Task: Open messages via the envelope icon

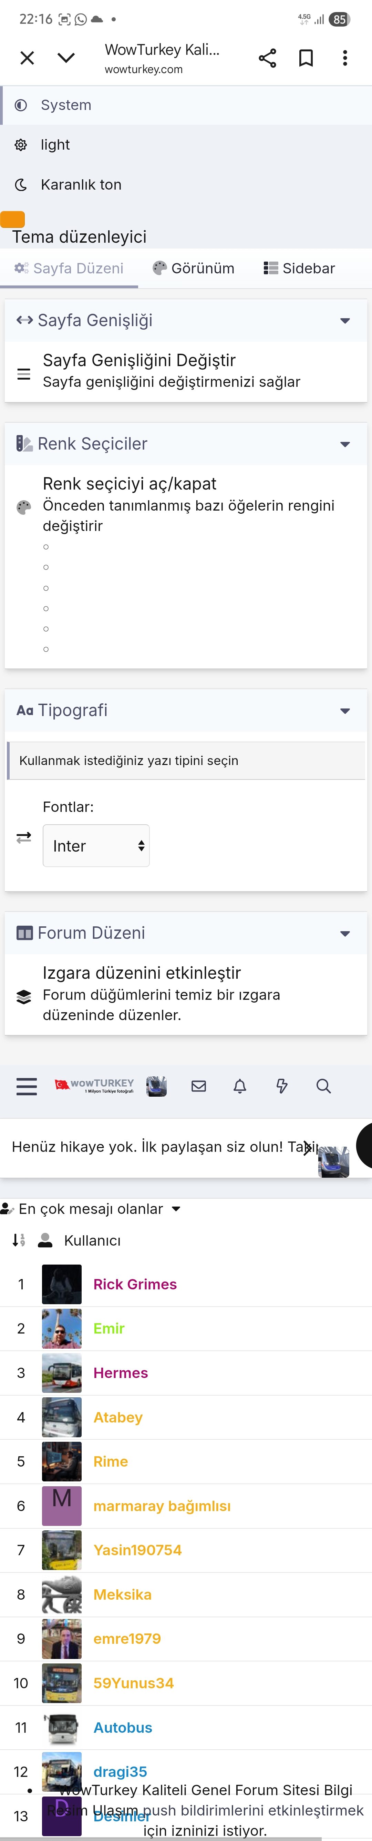Action: click(198, 1086)
